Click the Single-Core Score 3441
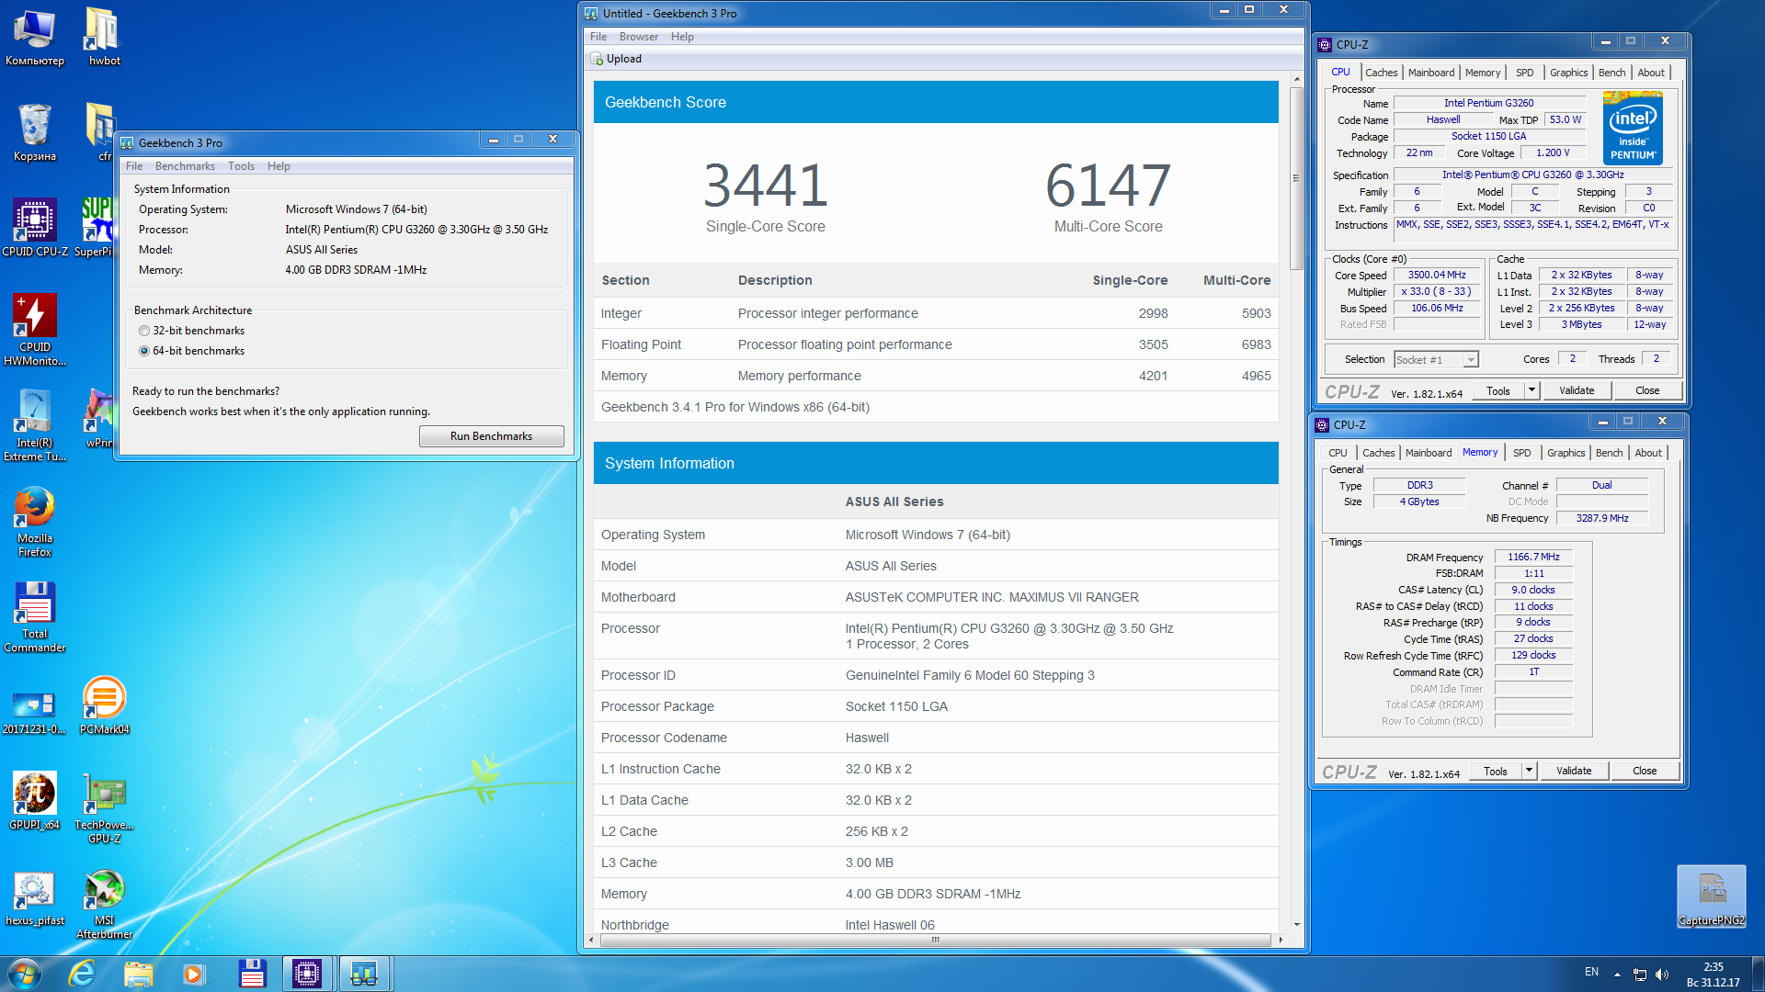 point(765,185)
